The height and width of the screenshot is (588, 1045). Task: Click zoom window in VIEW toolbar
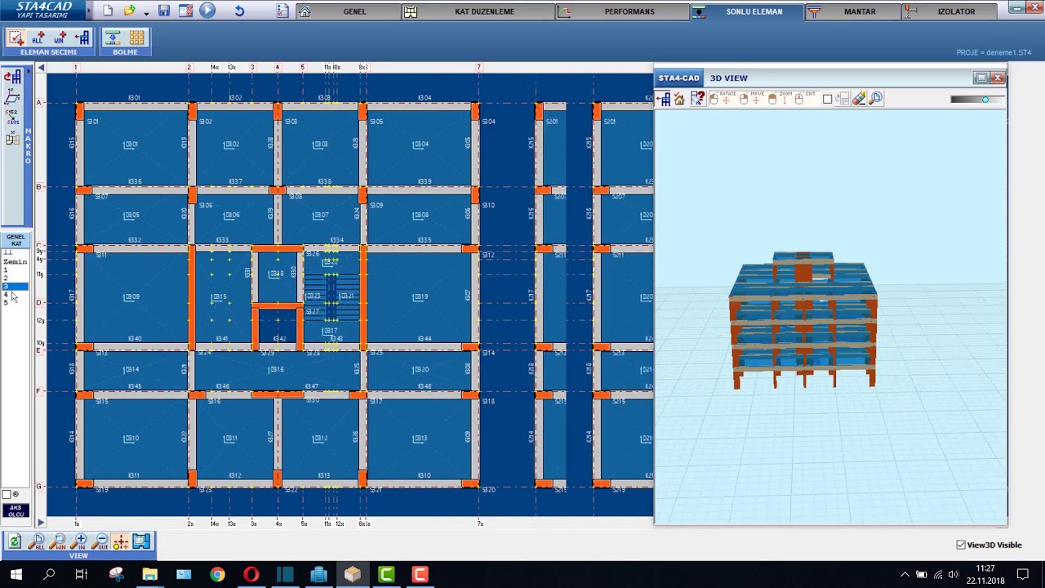click(x=57, y=541)
